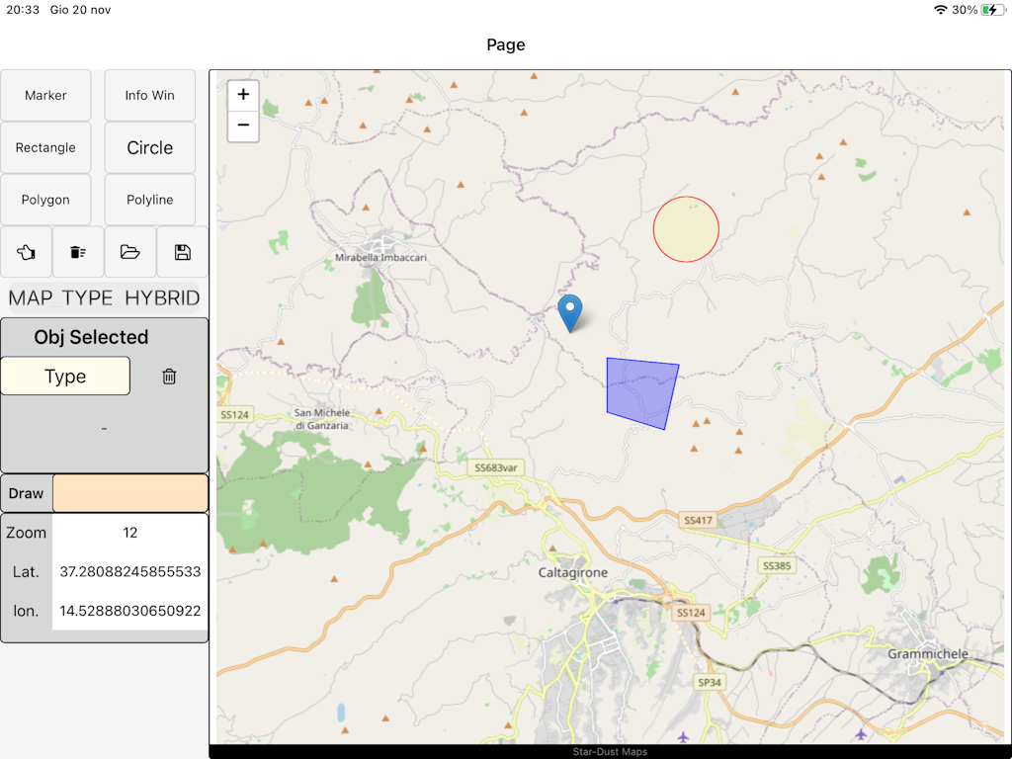Image resolution: width=1012 pixels, height=759 pixels.
Task: Click the clear-all trash list icon
Action: point(78,252)
